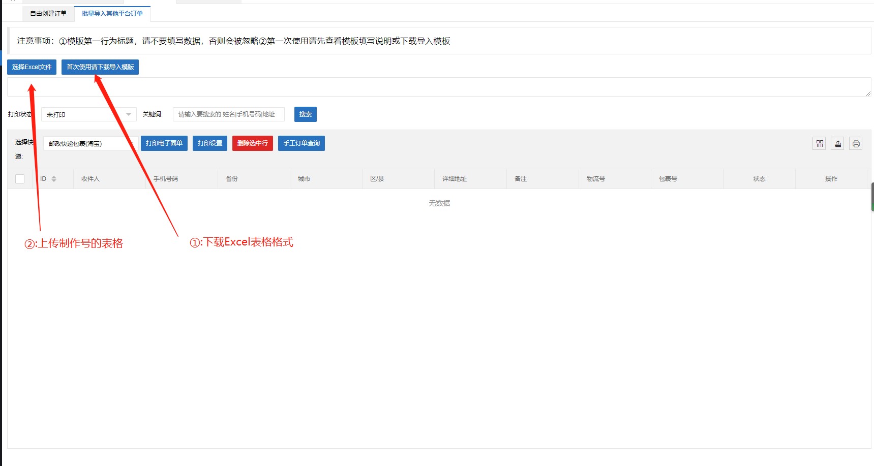Sort table by ID column arrows
The width and height of the screenshot is (874, 466).
(x=54, y=179)
